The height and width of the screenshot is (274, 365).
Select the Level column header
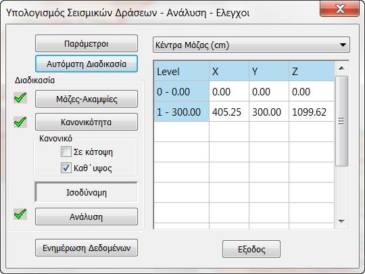pos(182,71)
